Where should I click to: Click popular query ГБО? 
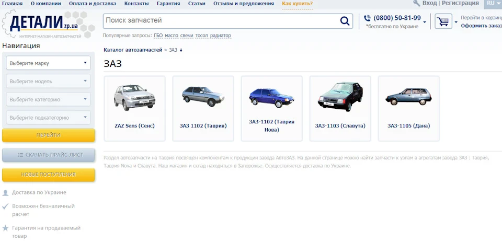[158, 36]
